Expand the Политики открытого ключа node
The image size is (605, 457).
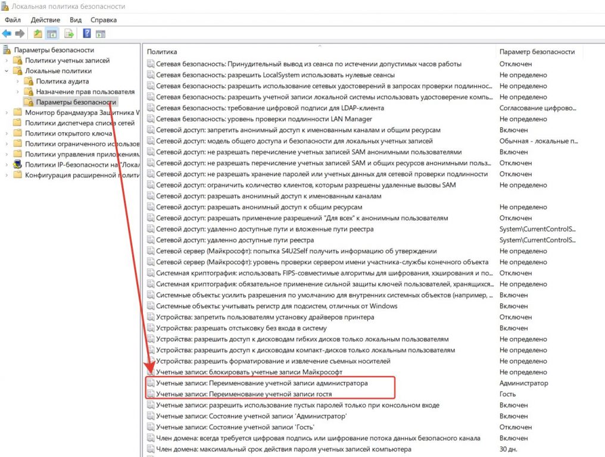pyautogui.click(x=7, y=133)
